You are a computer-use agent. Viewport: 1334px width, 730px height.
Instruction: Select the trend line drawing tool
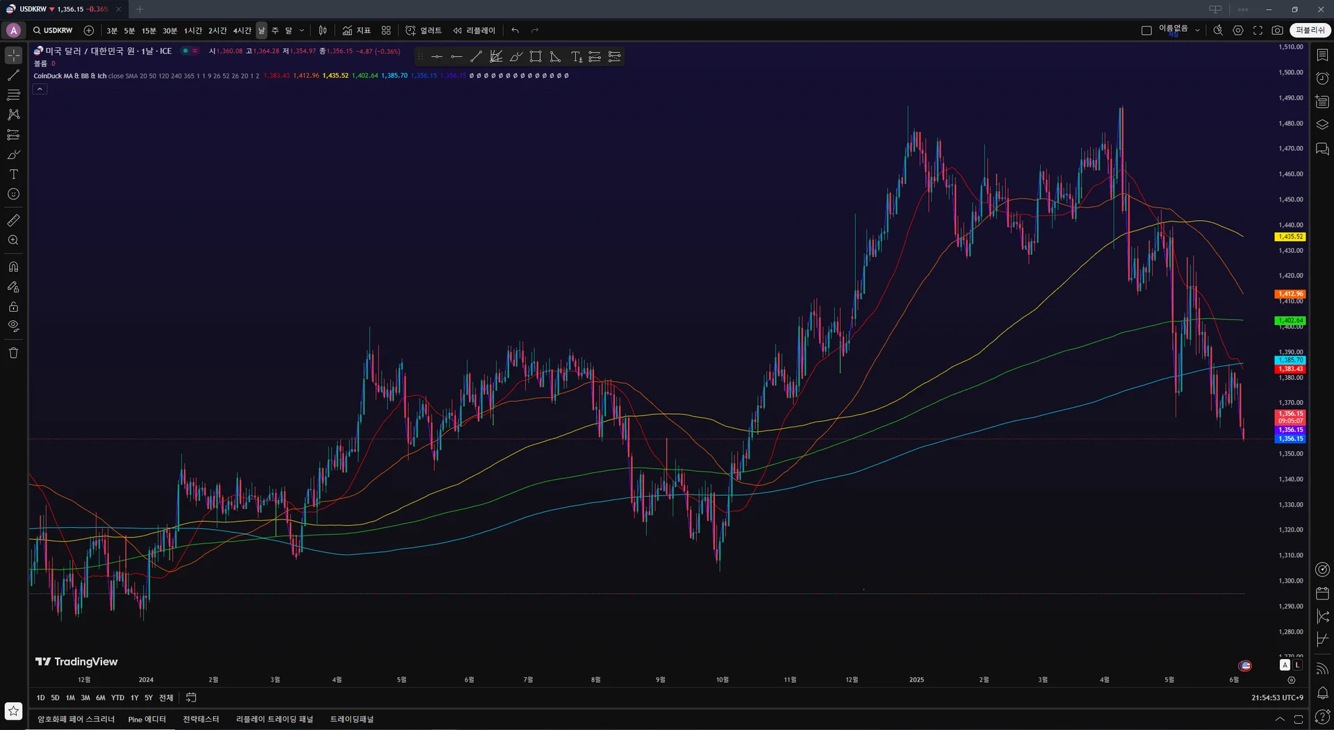(x=13, y=75)
